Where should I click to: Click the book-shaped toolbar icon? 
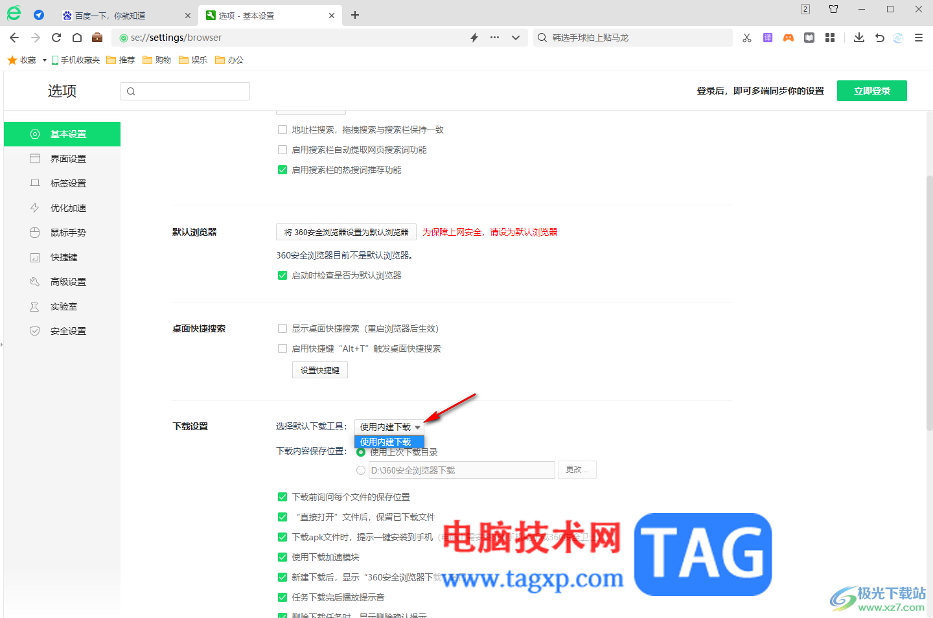tap(809, 38)
